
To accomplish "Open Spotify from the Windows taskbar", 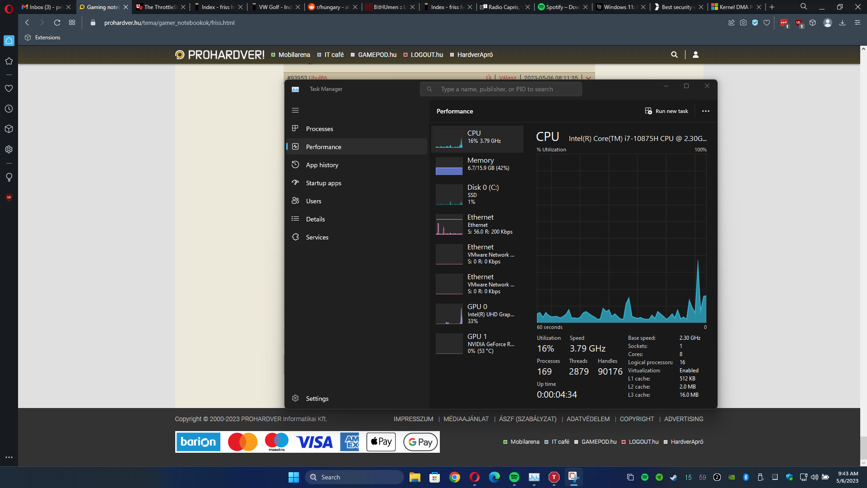I will click(514, 477).
